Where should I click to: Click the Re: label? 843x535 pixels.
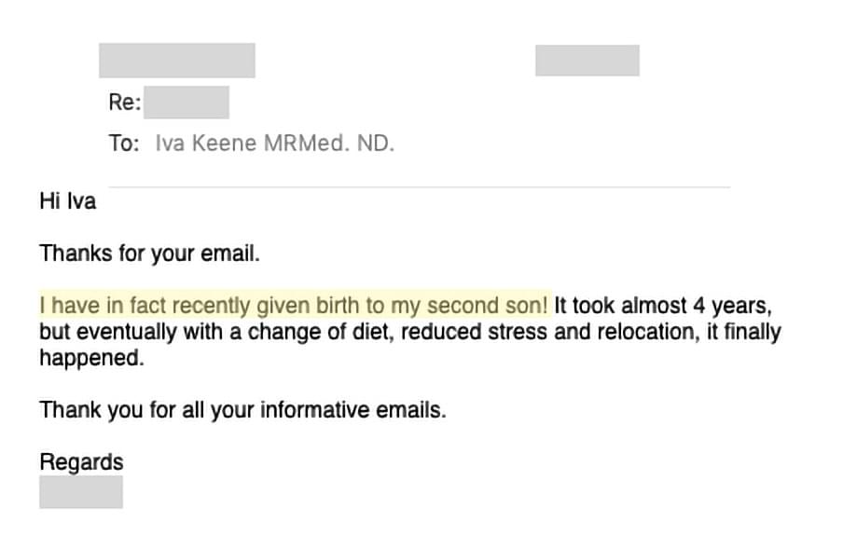coord(125,102)
